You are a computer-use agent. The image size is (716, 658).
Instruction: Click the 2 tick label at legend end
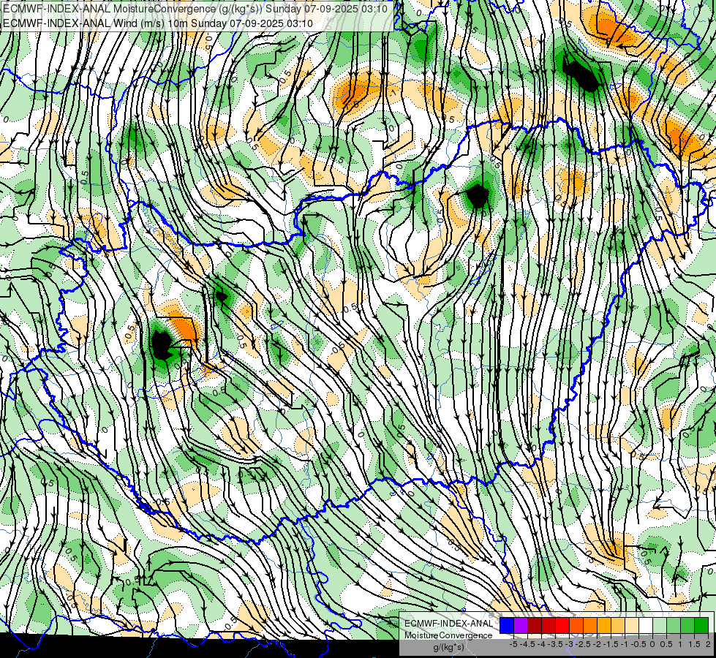708,644
